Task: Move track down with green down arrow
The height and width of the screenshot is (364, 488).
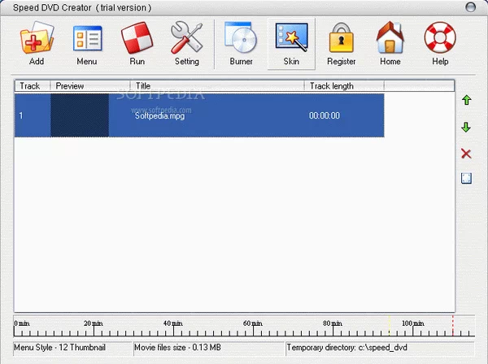Action: (x=466, y=127)
